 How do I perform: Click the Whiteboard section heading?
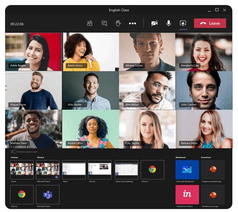(x=180, y=157)
